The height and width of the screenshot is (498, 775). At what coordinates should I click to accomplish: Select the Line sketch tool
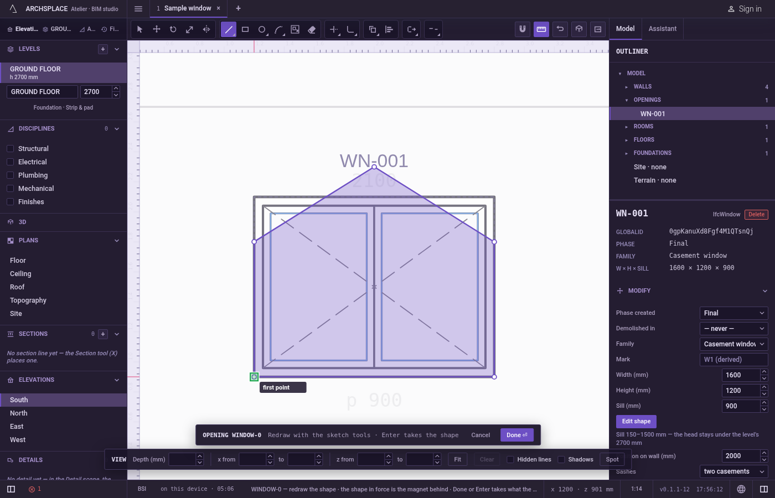click(229, 29)
